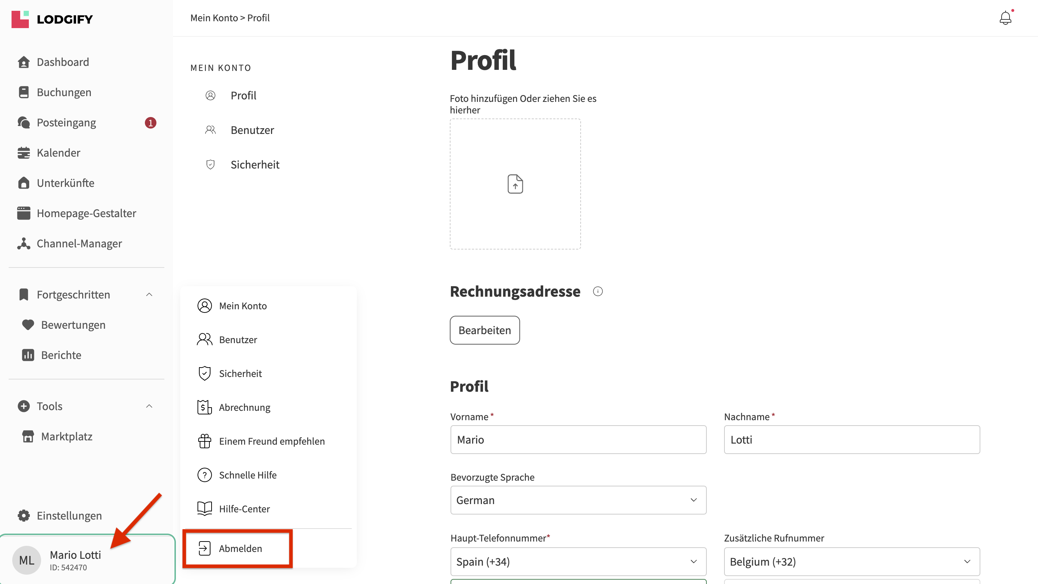Click the notification bell icon
The height and width of the screenshot is (584, 1038).
1005,18
